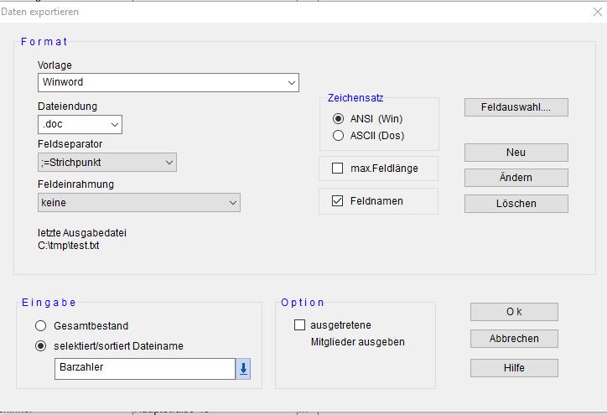Click the Ändern button
The image size is (607, 415).
[x=516, y=178]
